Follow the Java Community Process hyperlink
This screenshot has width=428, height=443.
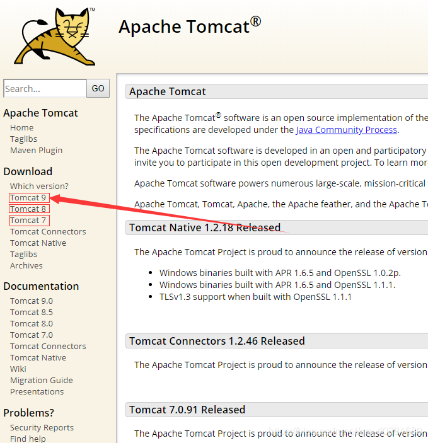click(x=346, y=130)
